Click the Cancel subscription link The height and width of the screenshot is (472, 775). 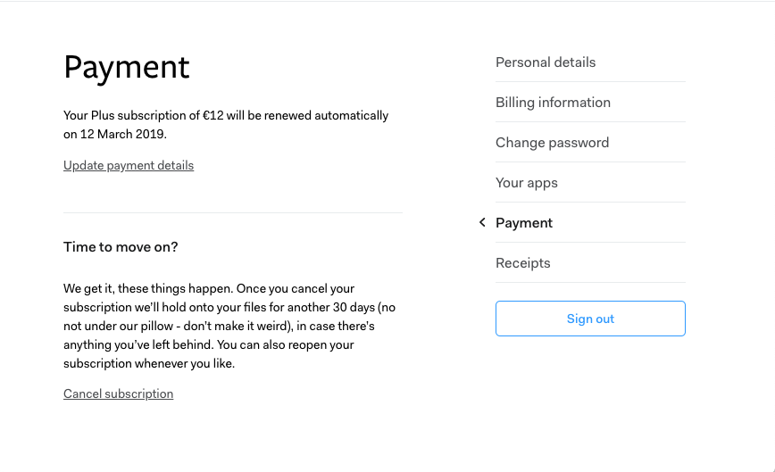[118, 393]
